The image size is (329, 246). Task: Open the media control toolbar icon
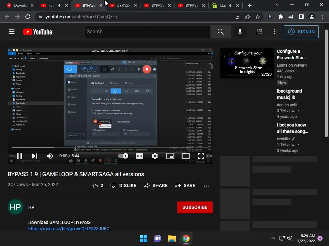[x=291, y=17]
